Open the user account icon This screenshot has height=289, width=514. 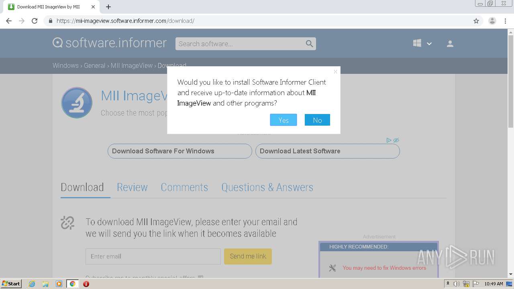(x=450, y=44)
